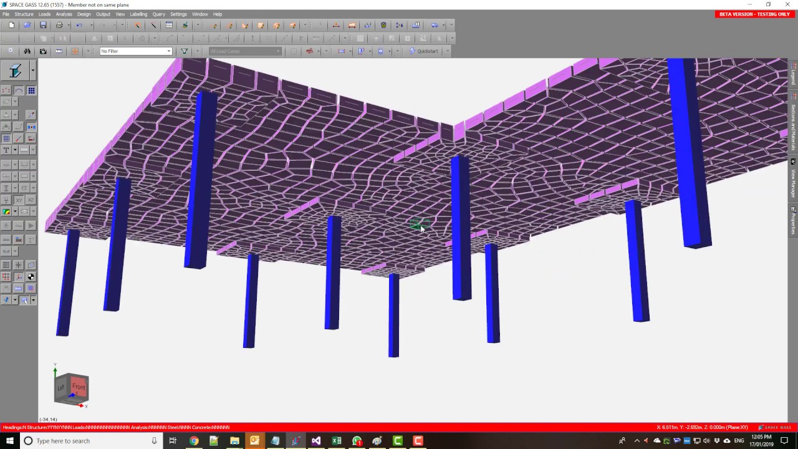Screen dimensions: 798x449
Task: Open the Help menu
Action: click(218, 14)
